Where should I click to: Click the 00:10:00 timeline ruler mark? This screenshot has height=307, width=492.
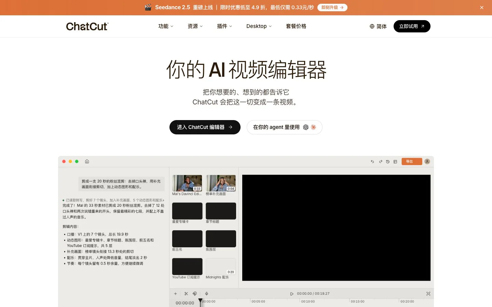click(x=308, y=302)
